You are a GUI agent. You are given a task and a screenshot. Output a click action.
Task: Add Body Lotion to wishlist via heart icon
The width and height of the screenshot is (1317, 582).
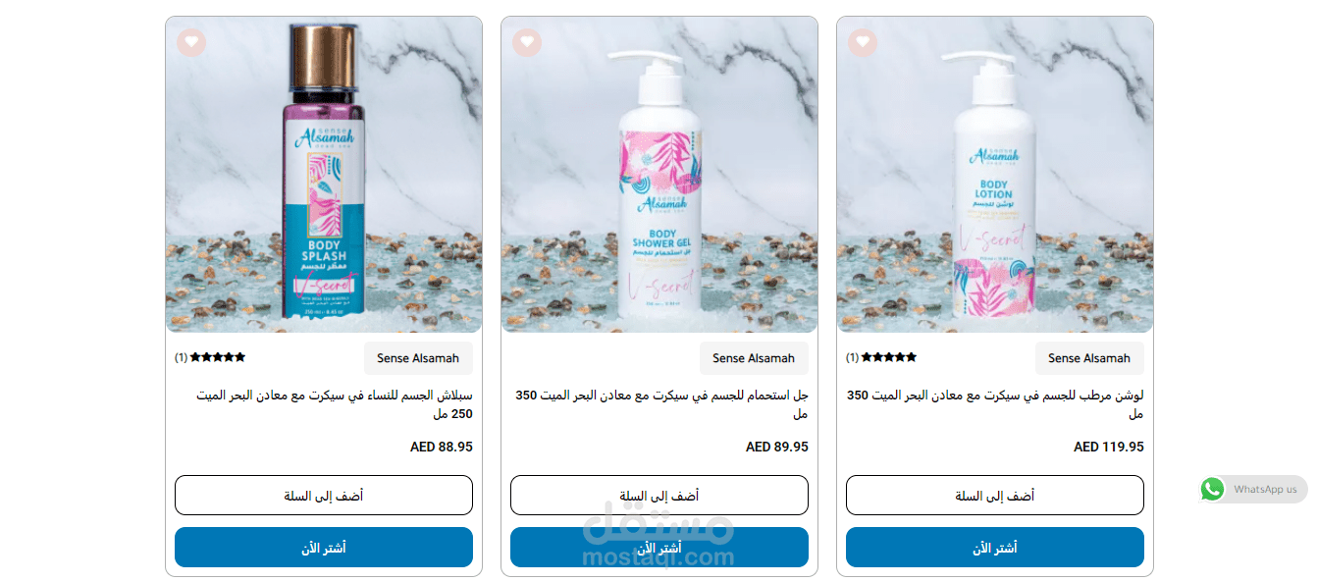point(863,42)
